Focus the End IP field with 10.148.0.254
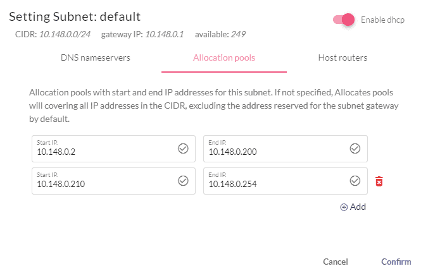 pos(286,181)
